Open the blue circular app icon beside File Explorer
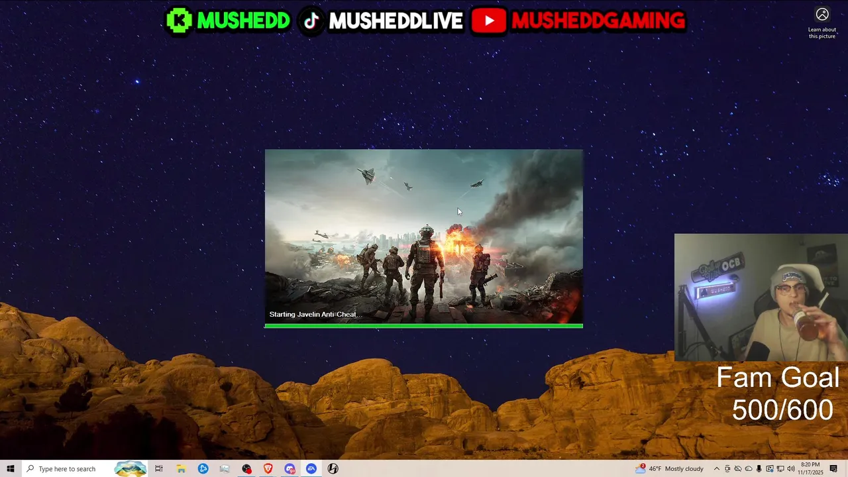The height and width of the screenshot is (477, 848). pos(203,468)
